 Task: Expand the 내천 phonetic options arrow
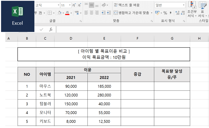click(x=81, y=13)
